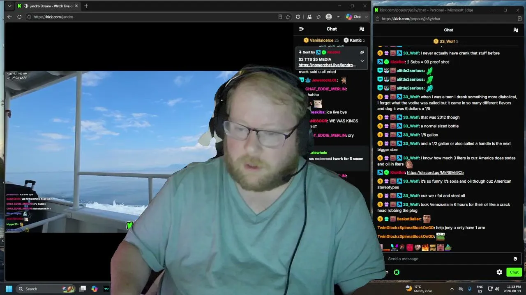Click alittle2serious username in the first emote message
This screenshot has height=295, width=526.
tap(410, 71)
